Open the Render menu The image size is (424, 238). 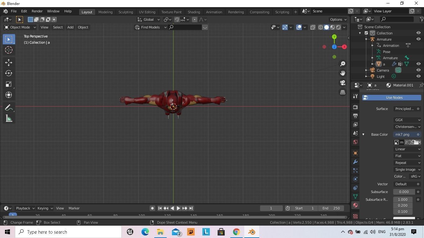[x=37, y=11]
